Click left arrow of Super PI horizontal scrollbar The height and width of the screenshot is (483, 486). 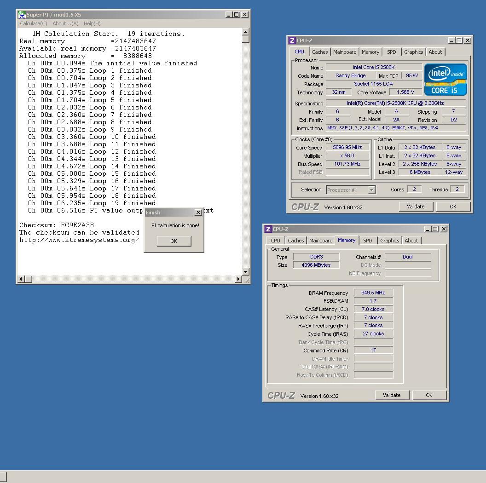[x=21, y=279]
